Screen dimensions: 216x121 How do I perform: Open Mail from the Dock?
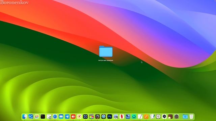click(x=61, y=117)
